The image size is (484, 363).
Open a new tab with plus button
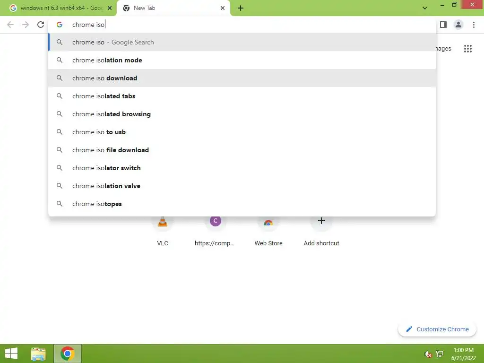241,8
